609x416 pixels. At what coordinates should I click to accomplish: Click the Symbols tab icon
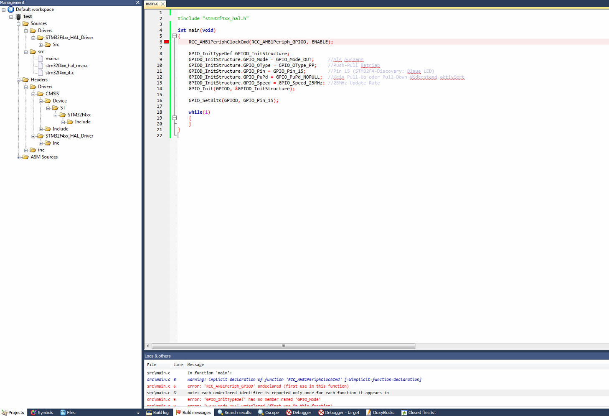click(x=33, y=413)
